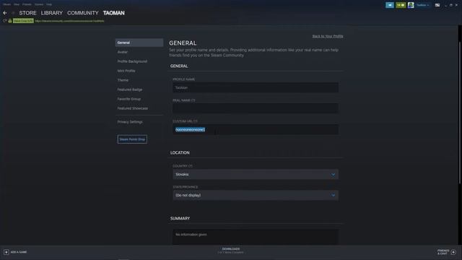Click the Add a Game plus icon
The image size is (462, 260).
coord(6,252)
